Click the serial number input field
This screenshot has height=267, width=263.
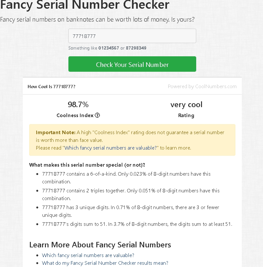[132, 36]
